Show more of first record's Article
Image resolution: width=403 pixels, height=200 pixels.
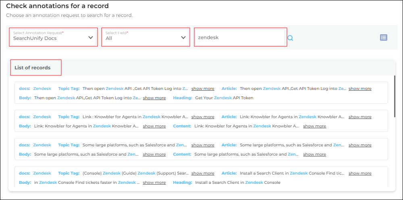point(360,88)
